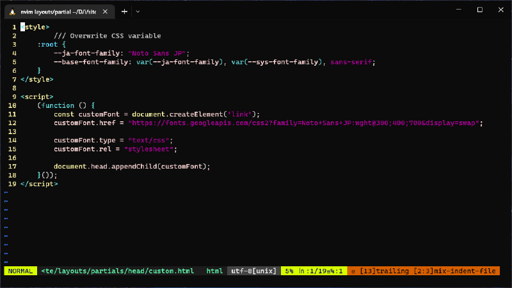512x288 pixels.
Task: Click the utf-8[unix] encoding indicator
Action: click(x=253, y=271)
